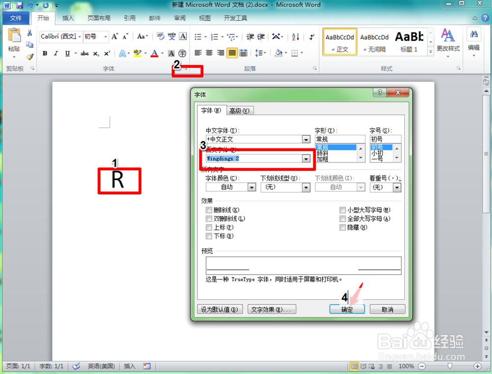Enable the 隐藏 (Hidden) checkbox

[x=342, y=227]
